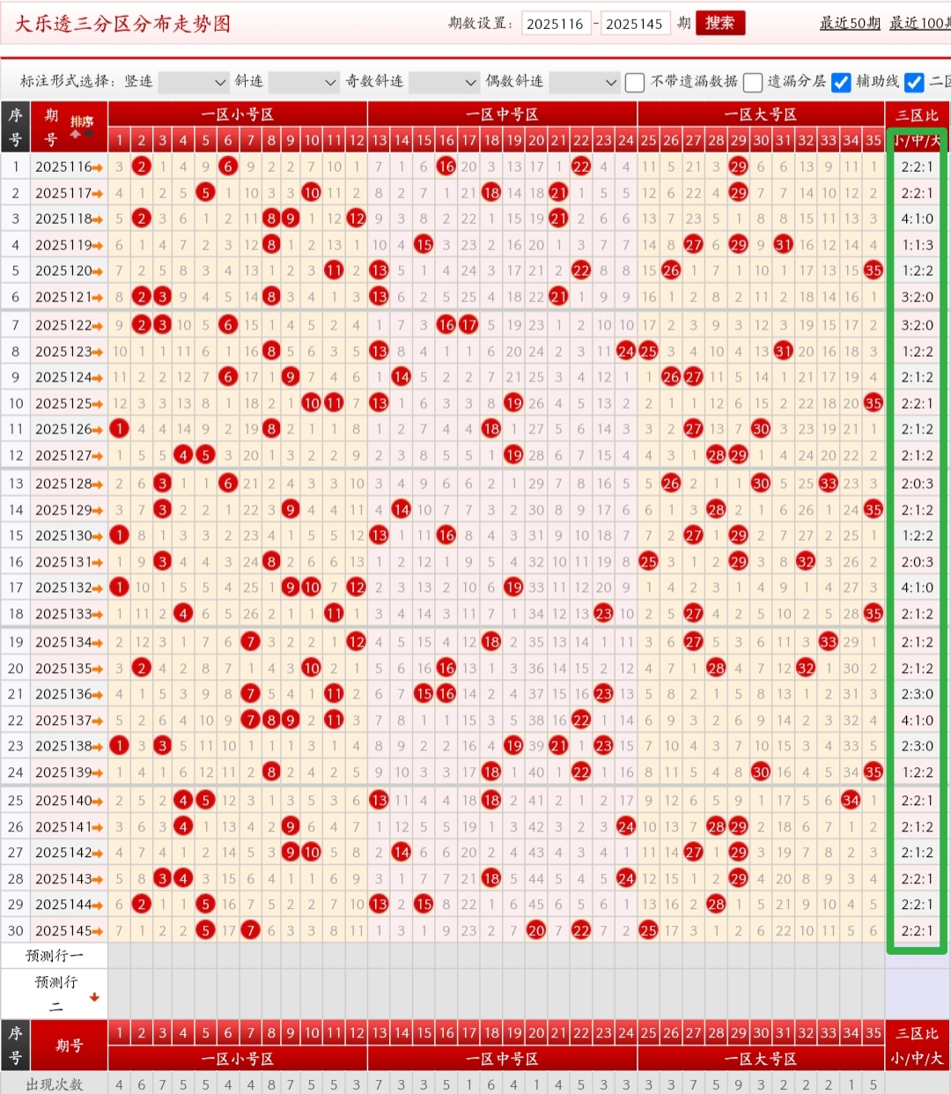Click the red down arrow in 预测行二

tap(94, 997)
